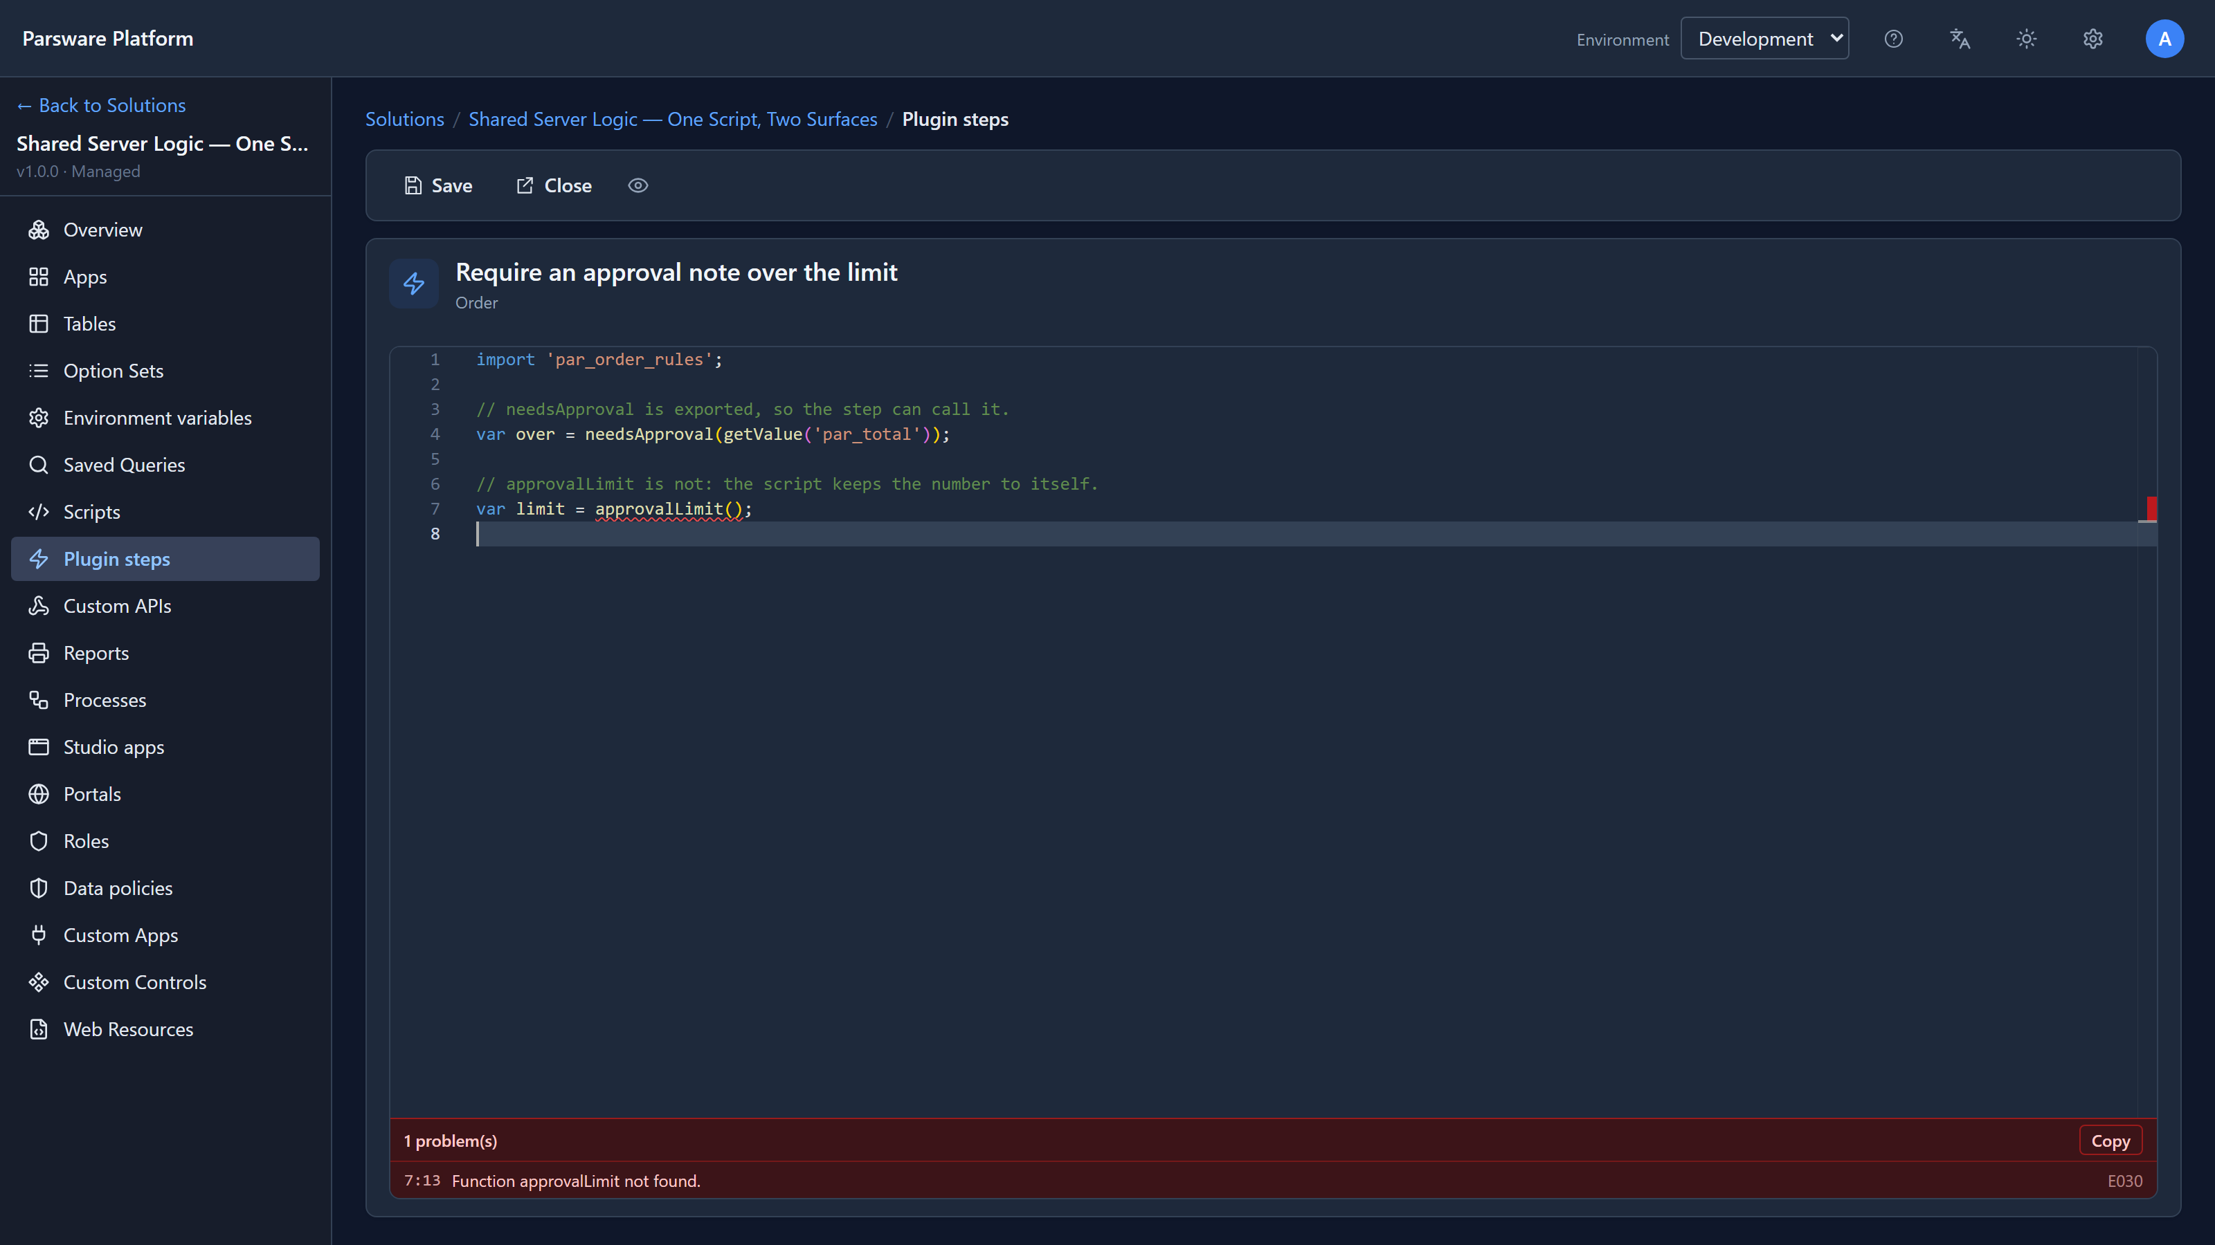Click the E030 error code
Screen dimensions: 2215x1245
2125,1181
